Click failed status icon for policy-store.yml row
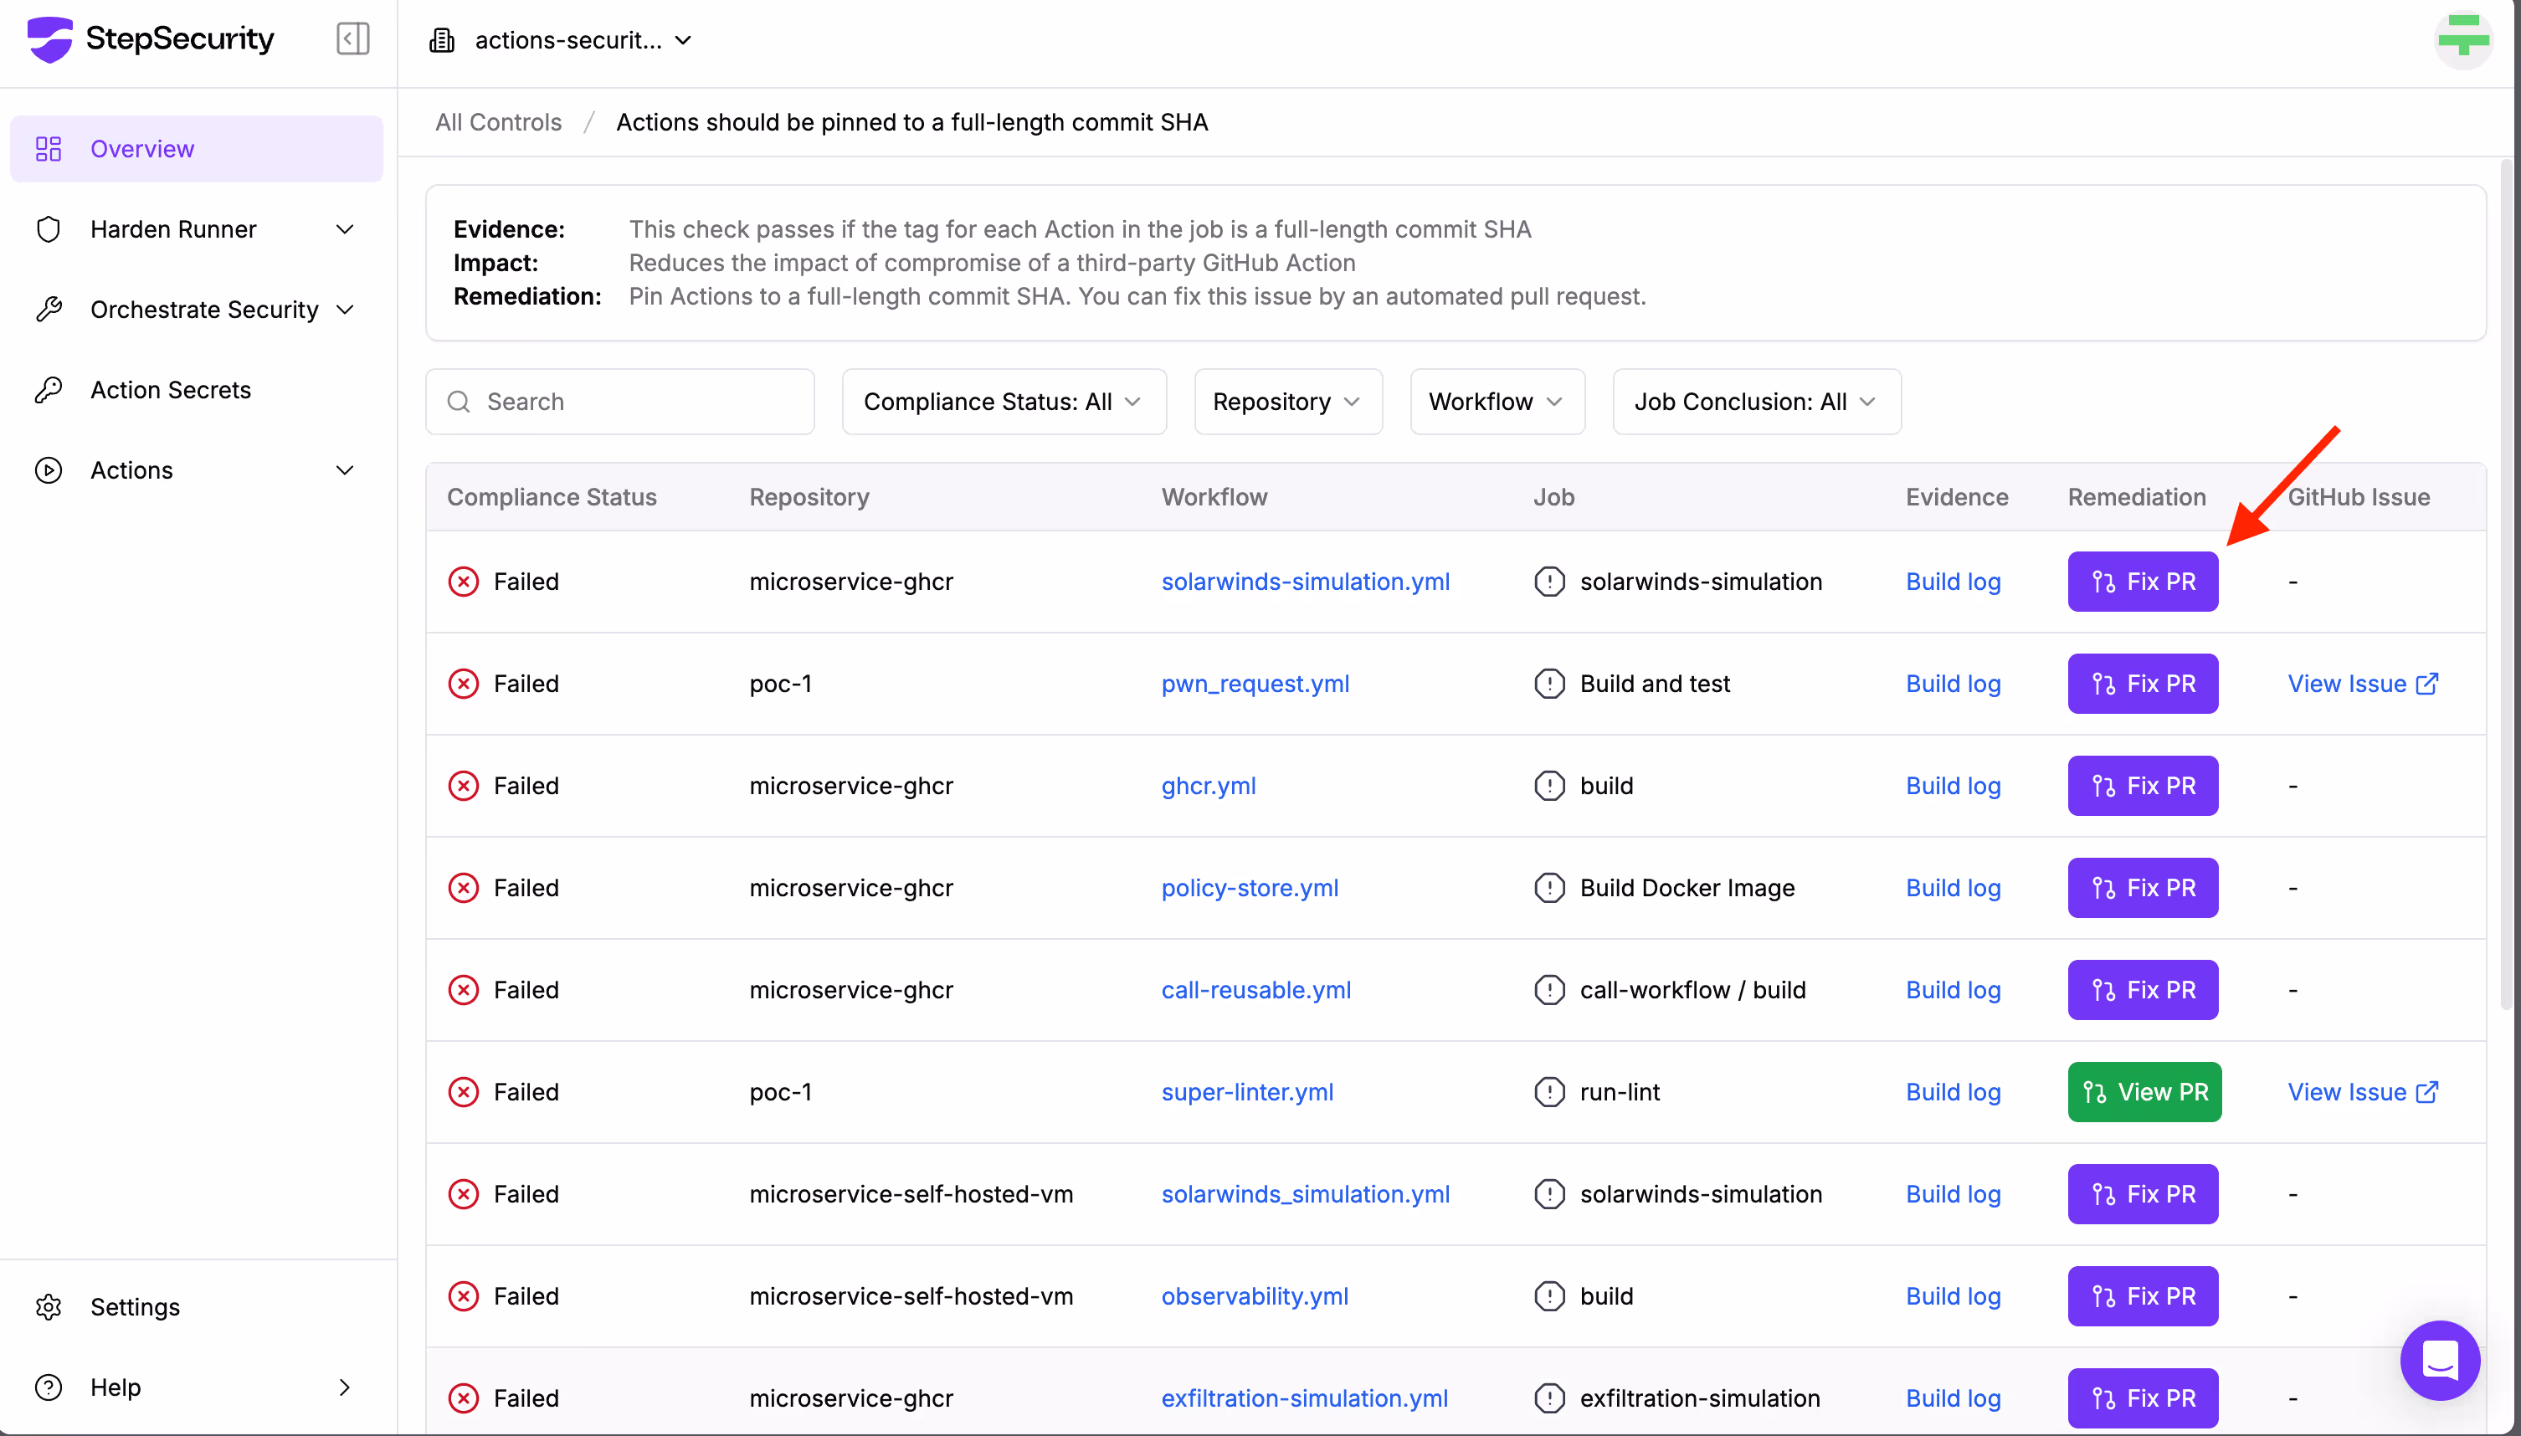The image size is (2521, 1436). [464, 888]
